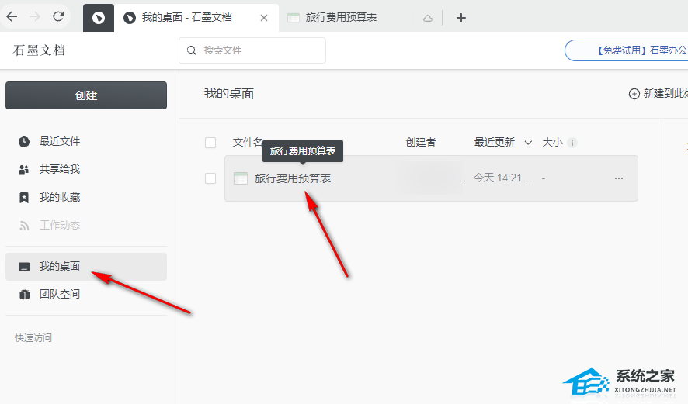
Task: Click the cloud icon on the 旅行费用预算表 tab
Action: click(427, 19)
